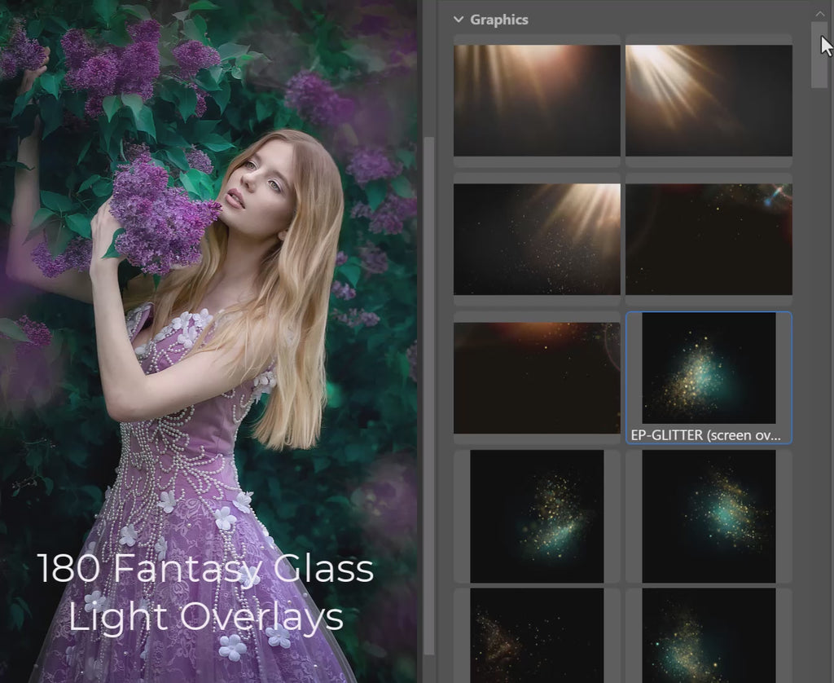Viewport: 834px width, 683px height.
Task: Click the Graphics panel vertical scrollbar thumb
Action: 819,53
